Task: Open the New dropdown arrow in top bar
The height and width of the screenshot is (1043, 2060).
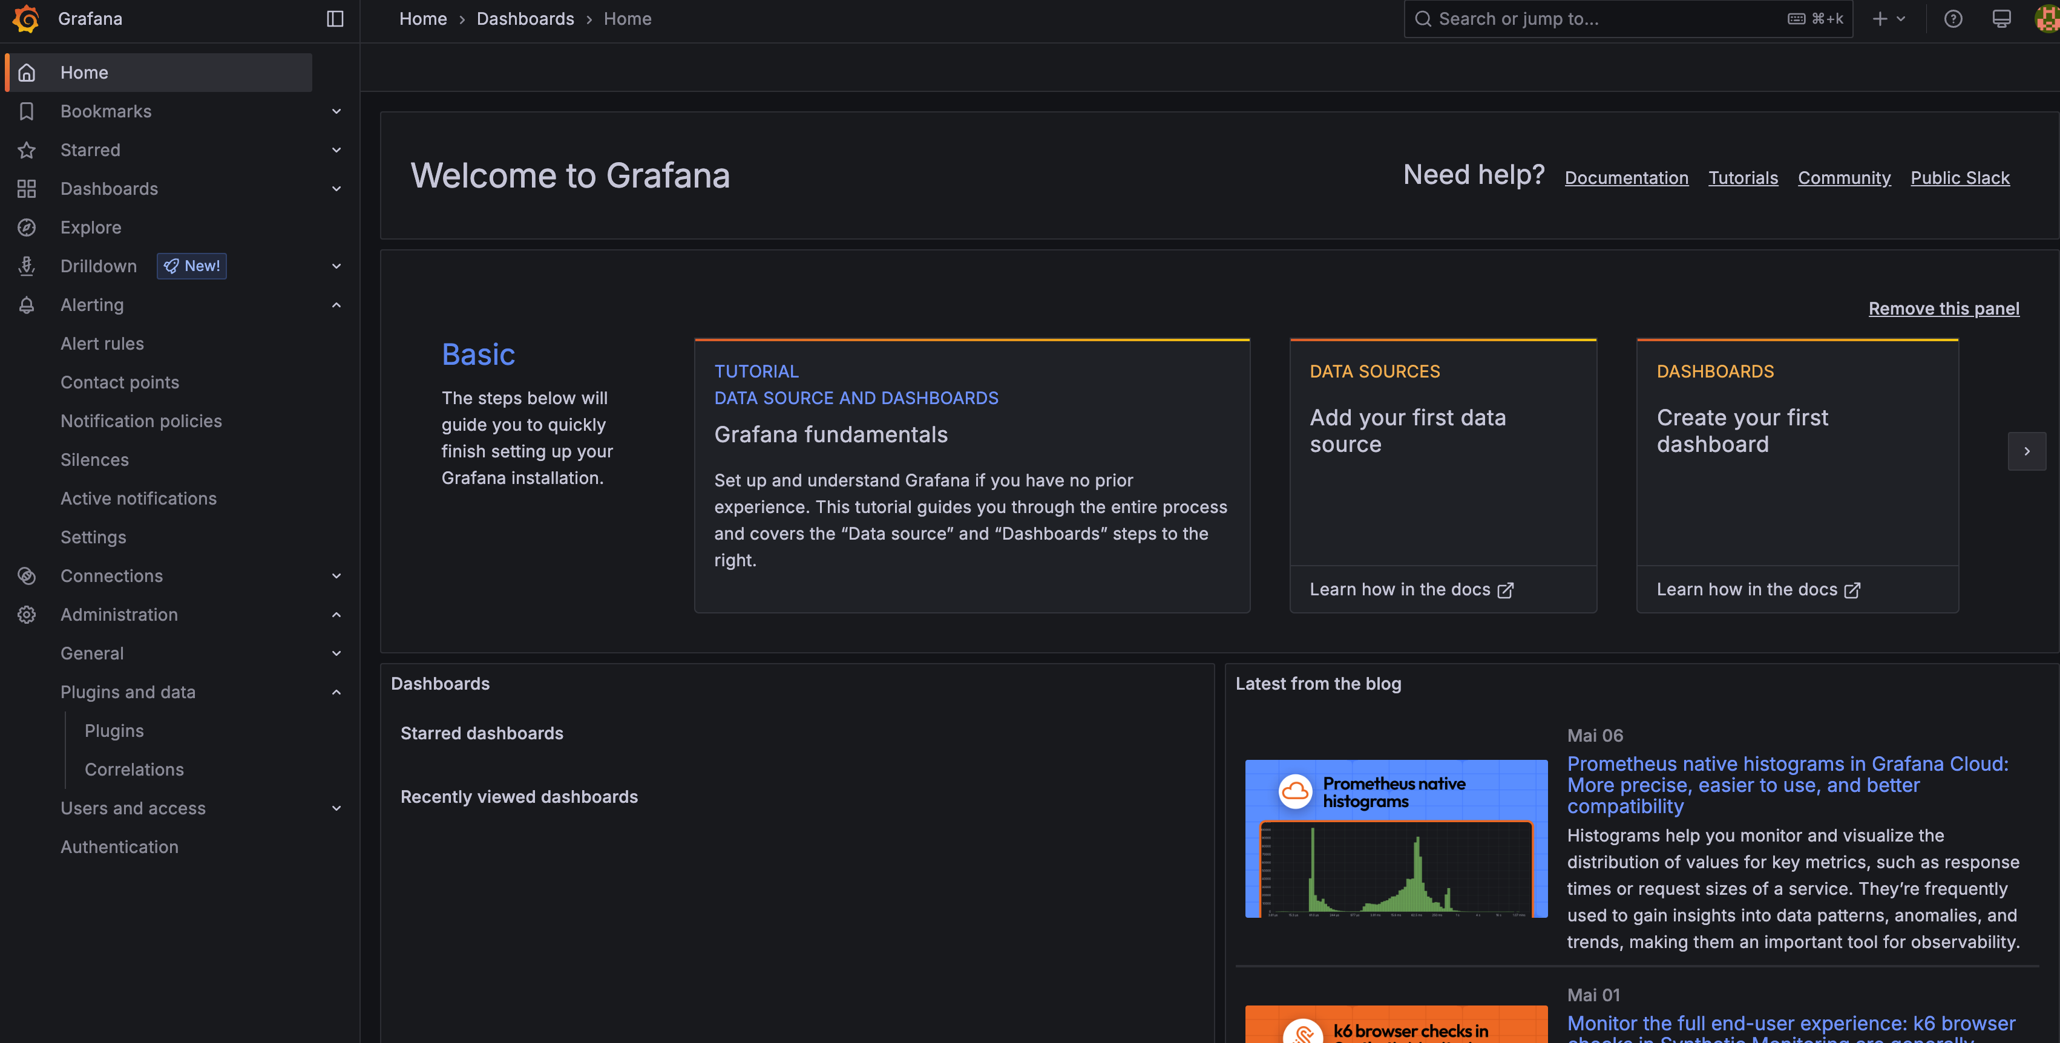Action: [1901, 18]
